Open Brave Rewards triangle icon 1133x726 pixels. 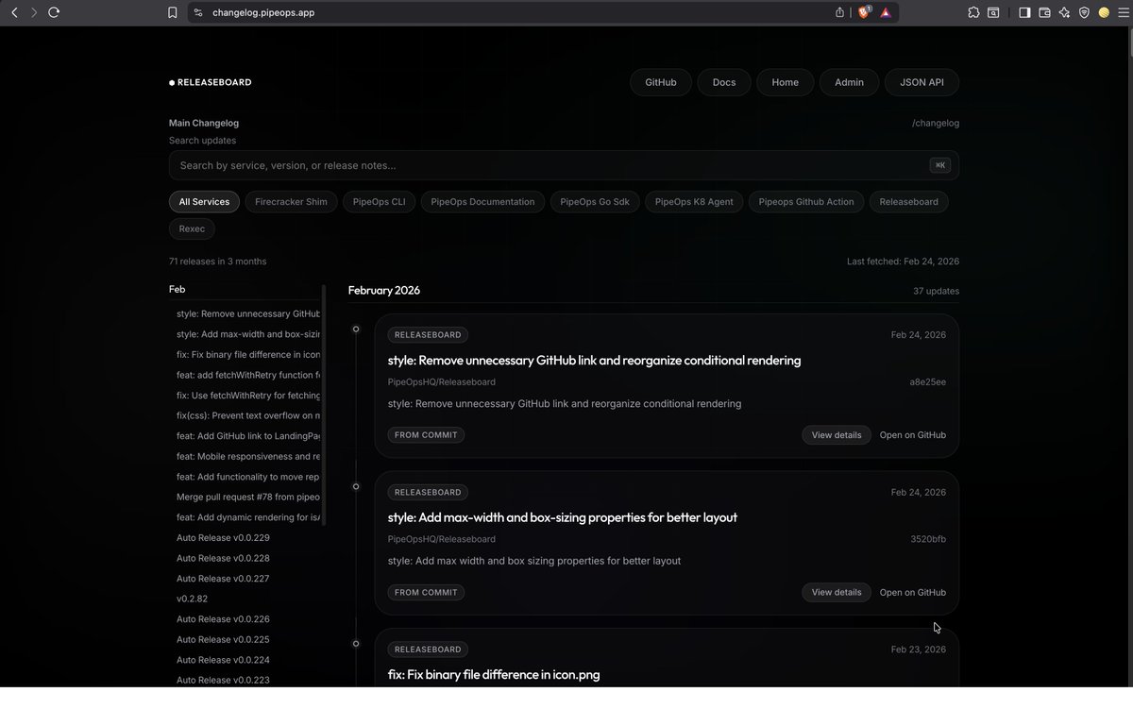[886, 12]
